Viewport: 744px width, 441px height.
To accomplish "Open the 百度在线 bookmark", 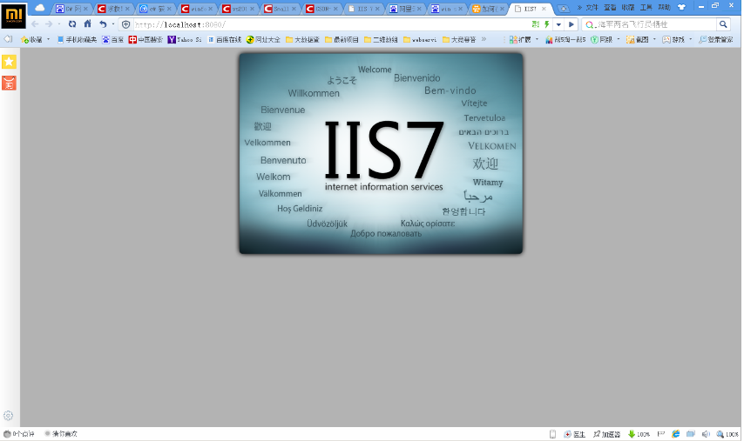I will pyautogui.click(x=225, y=40).
